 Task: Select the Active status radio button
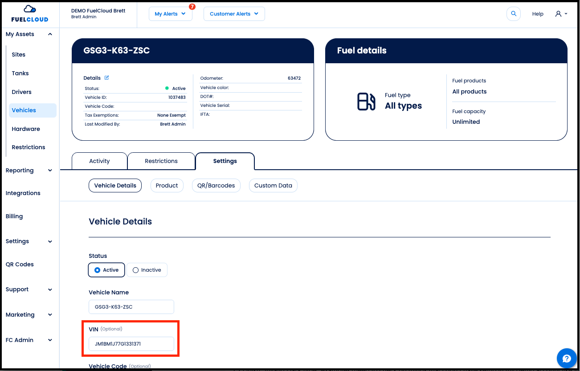click(98, 270)
